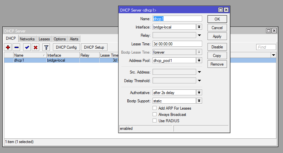Screen dimensions: 283x153
Task: Click the OK button
Action: point(217,19)
